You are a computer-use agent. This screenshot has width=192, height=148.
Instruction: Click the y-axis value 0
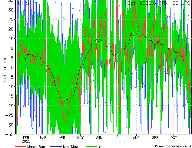pos(12,67)
